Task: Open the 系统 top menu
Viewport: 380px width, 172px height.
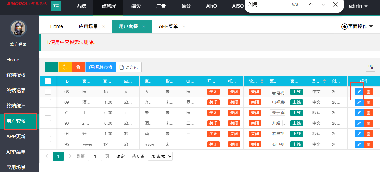Action: point(81,6)
